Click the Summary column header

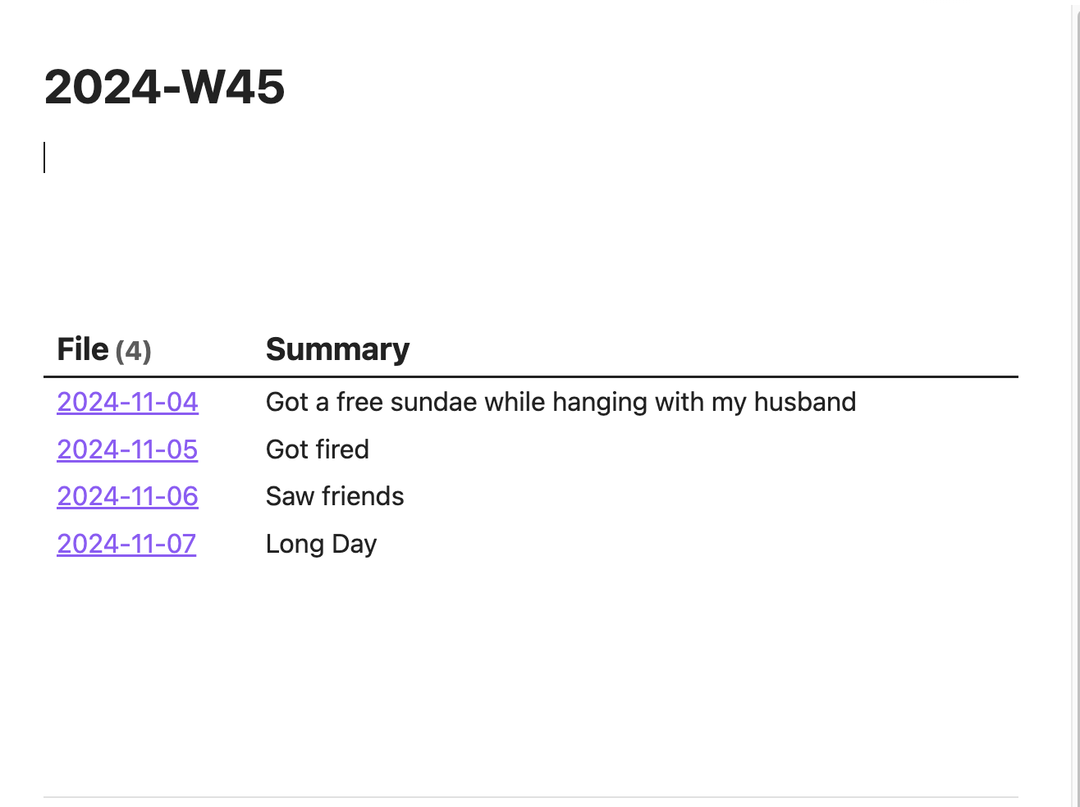point(337,349)
